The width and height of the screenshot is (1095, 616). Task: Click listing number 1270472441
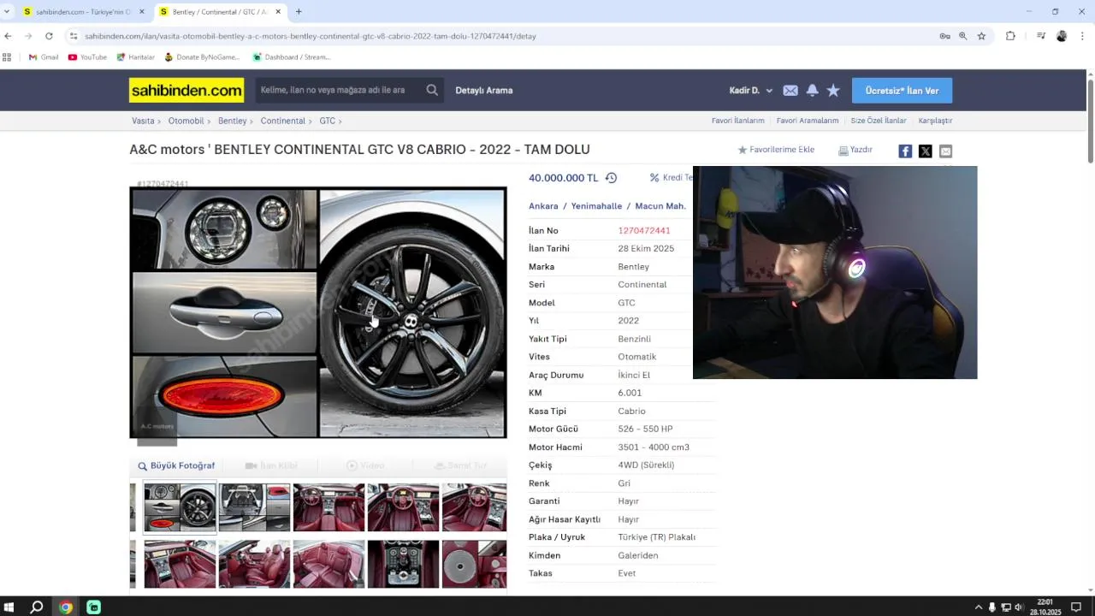pyautogui.click(x=644, y=230)
